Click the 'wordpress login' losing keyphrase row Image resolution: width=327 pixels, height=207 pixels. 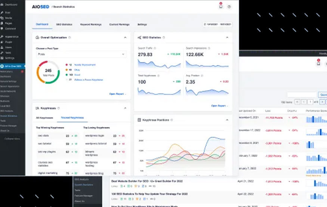coord(105,136)
